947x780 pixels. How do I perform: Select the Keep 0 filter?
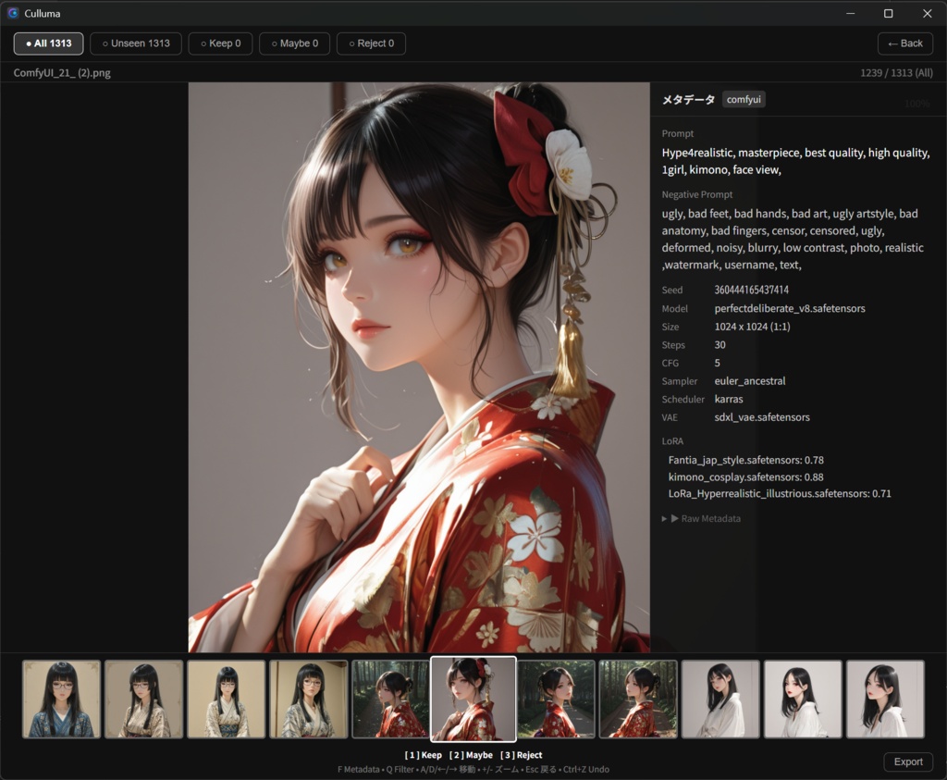coord(220,43)
